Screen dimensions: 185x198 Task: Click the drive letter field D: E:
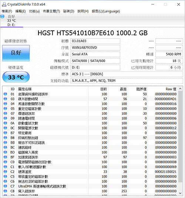coord(95,68)
